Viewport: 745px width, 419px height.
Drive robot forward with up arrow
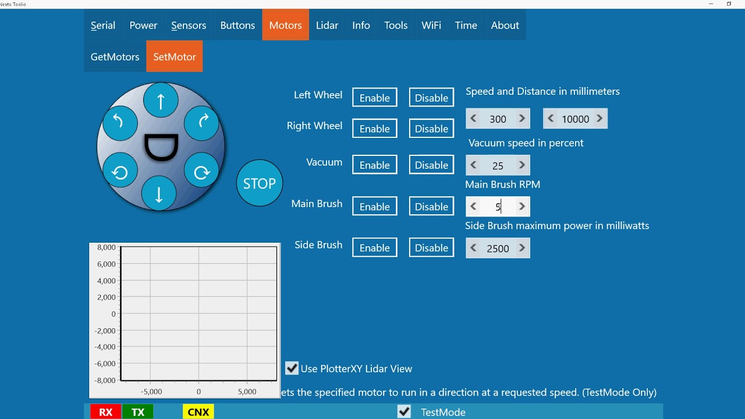click(161, 100)
